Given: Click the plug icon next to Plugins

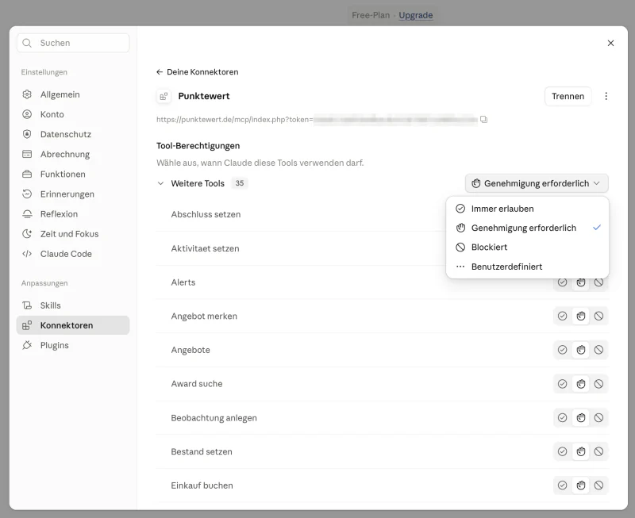Looking at the screenshot, I should (27, 345).
